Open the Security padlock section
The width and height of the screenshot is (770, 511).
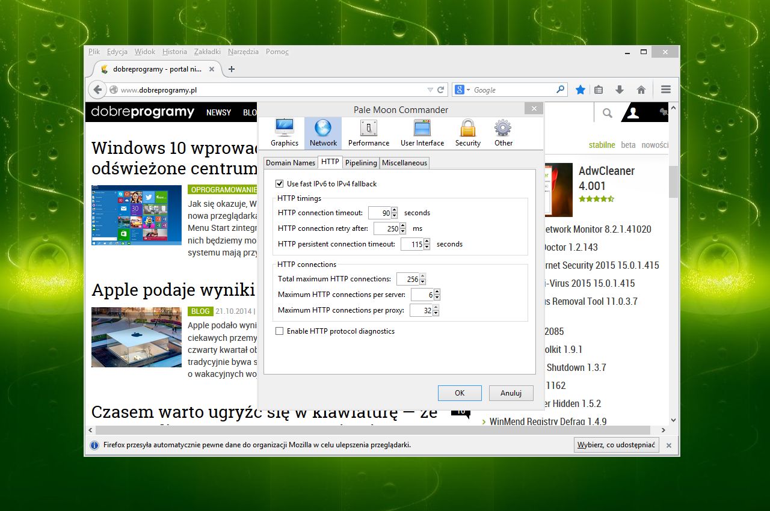tap(468, 132)
